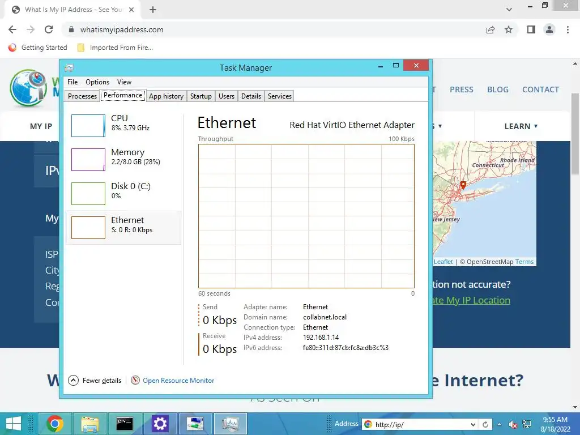Close the What Is My IP tab
Screen dimensions: 580x435
131,10
